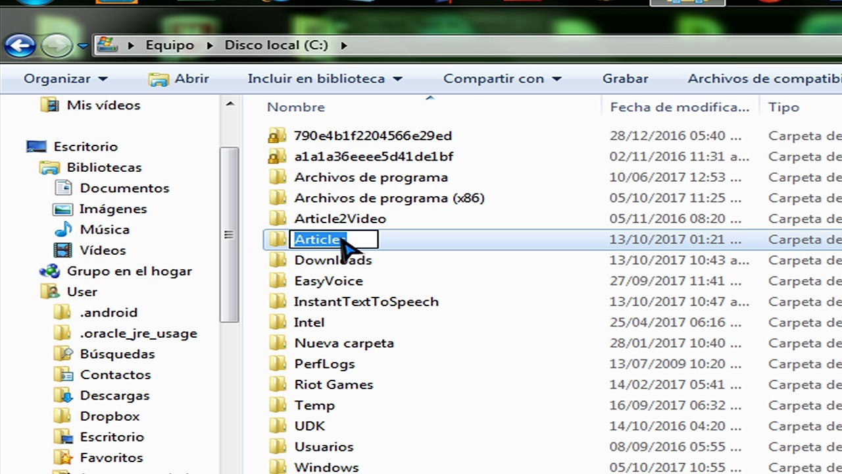Viewport: 842px width, 474px height.
Task: Select Nueva carpeta folder
Action: (x=344, y=343)
